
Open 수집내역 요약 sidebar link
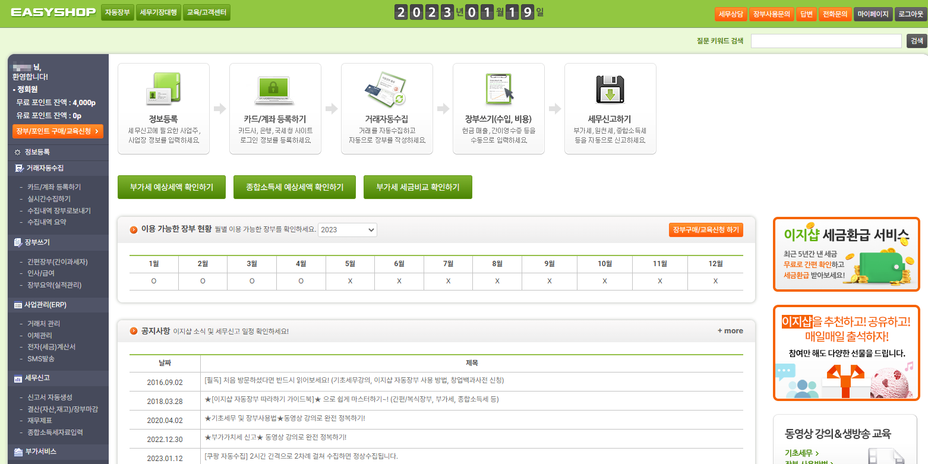[x=47, y=222]
